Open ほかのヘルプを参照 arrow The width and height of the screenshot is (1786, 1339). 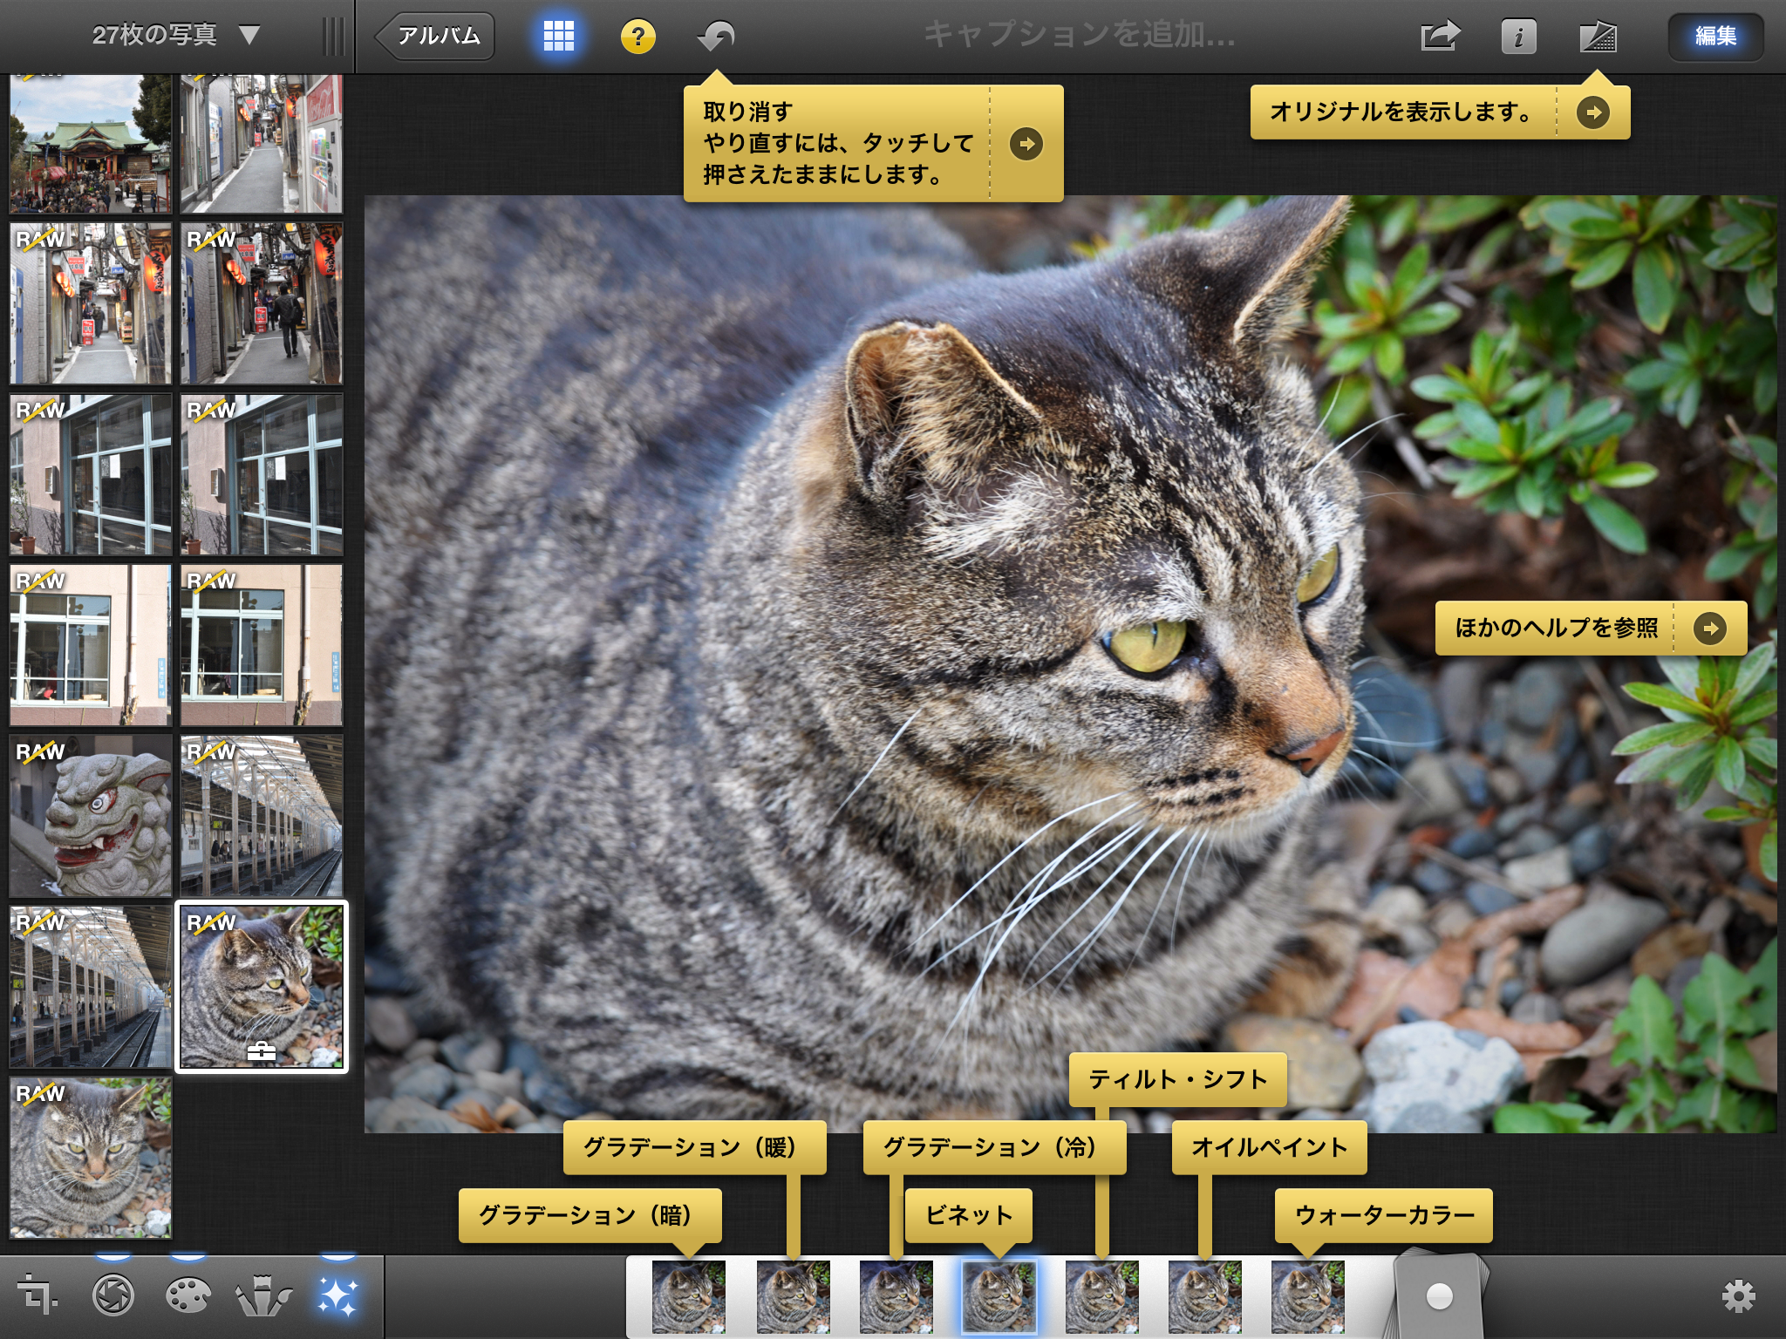1709,628
